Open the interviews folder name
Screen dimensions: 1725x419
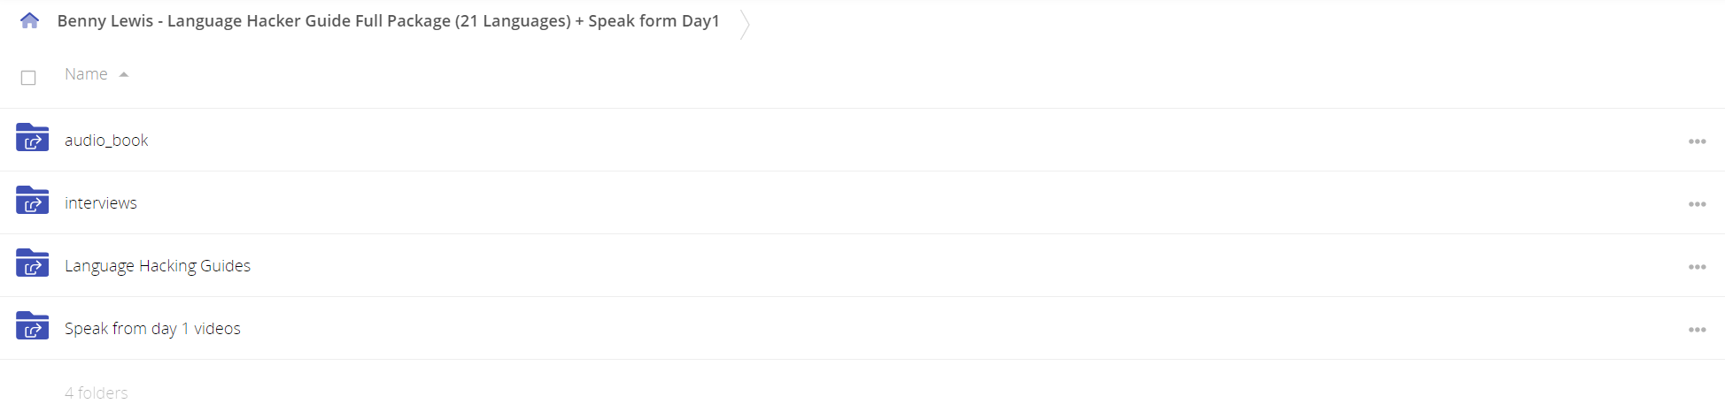101,203
